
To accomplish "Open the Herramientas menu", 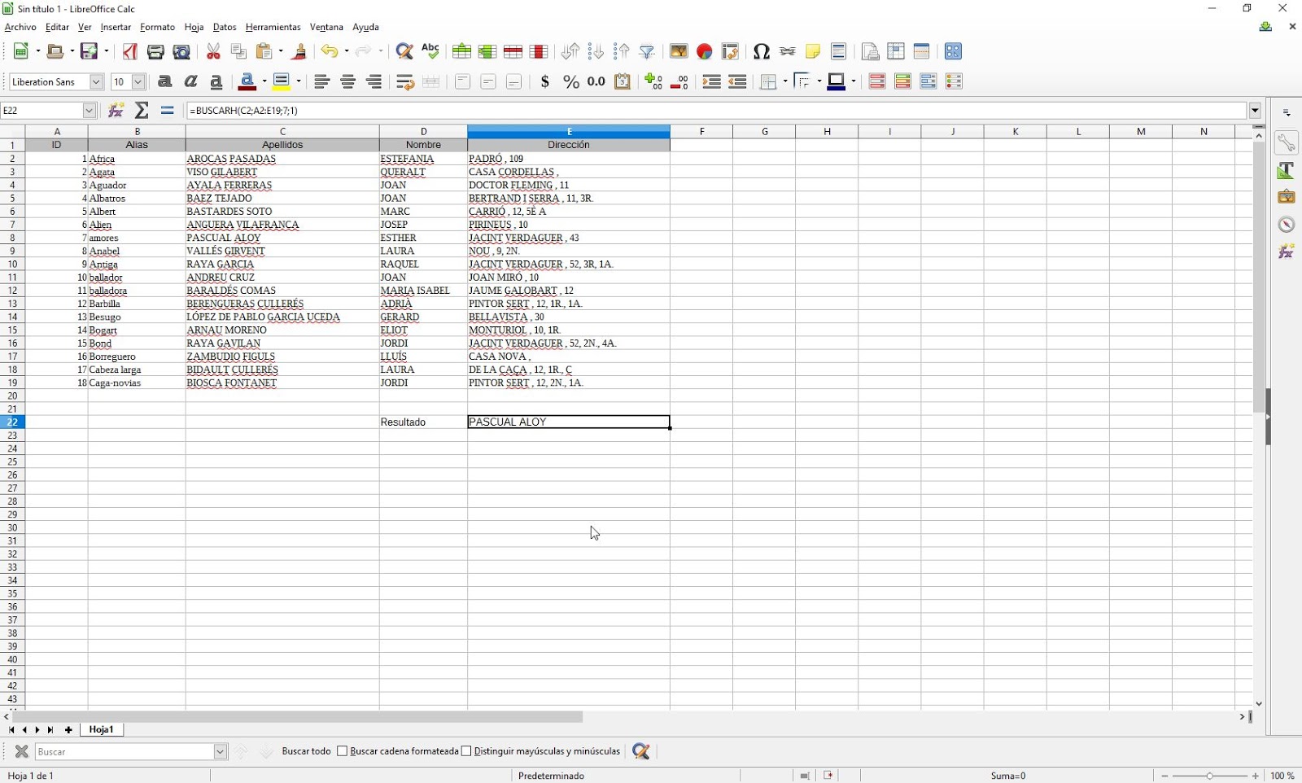I will pyautogui.click(x=272, y=27).
